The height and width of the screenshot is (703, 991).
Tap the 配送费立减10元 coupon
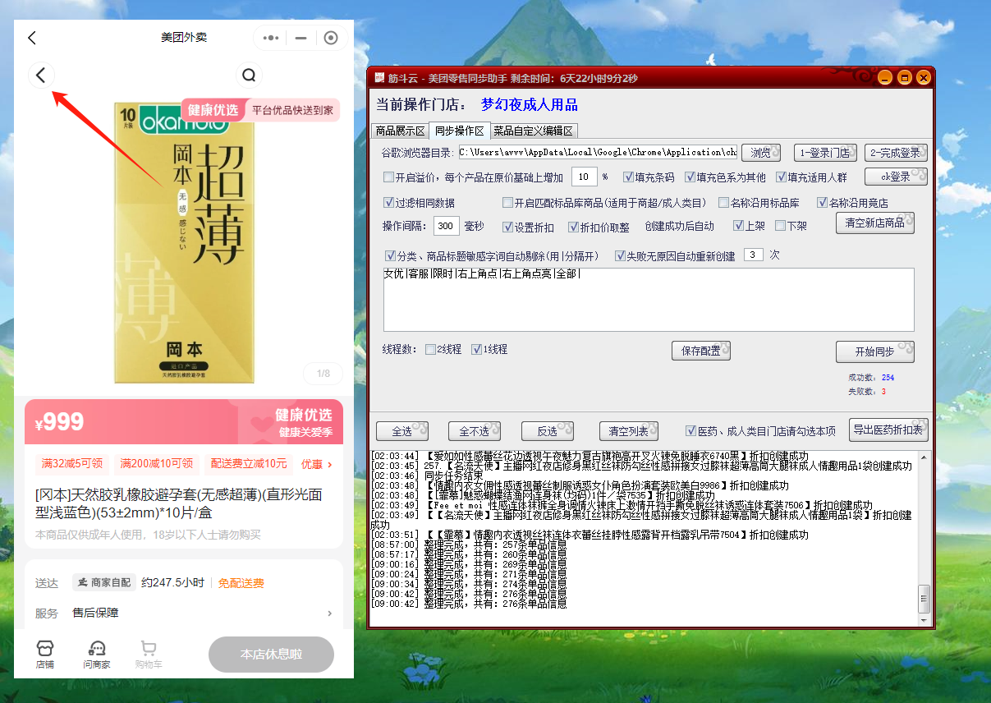click(249, 464)
